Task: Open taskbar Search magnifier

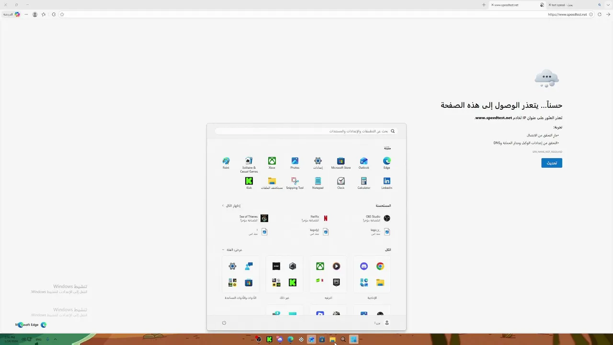Action: 343,339
